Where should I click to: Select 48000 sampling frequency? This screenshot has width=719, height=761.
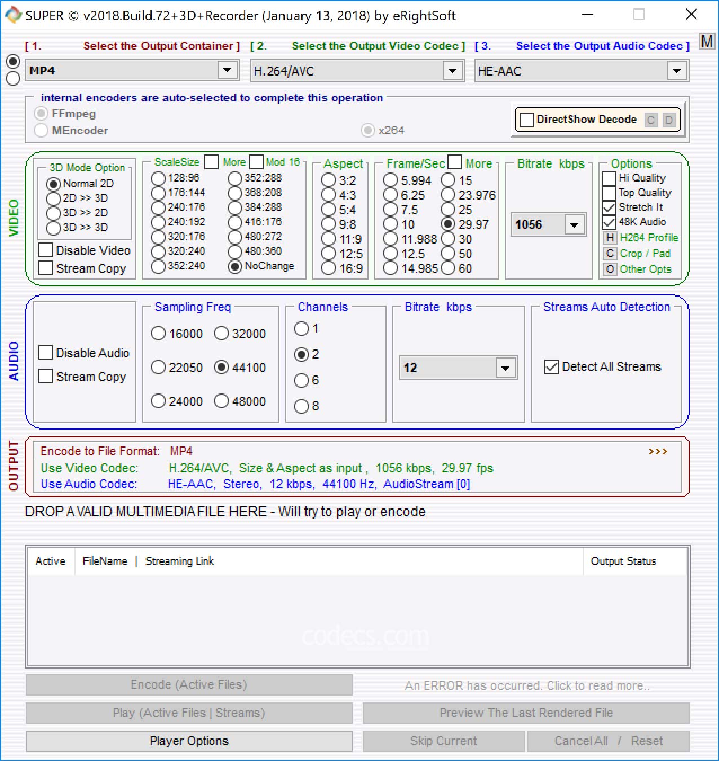coord(221,401)
